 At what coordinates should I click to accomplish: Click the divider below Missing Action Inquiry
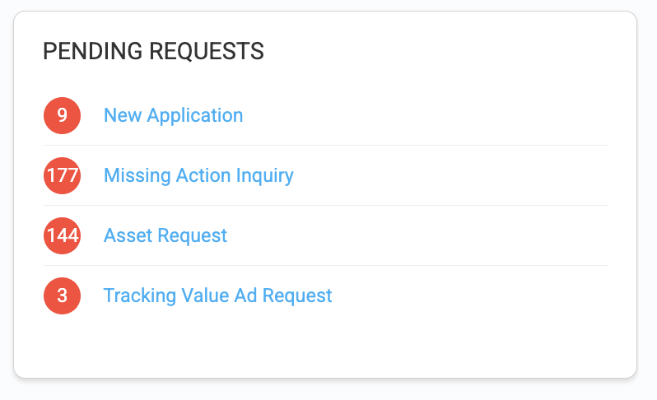[329, 206]
